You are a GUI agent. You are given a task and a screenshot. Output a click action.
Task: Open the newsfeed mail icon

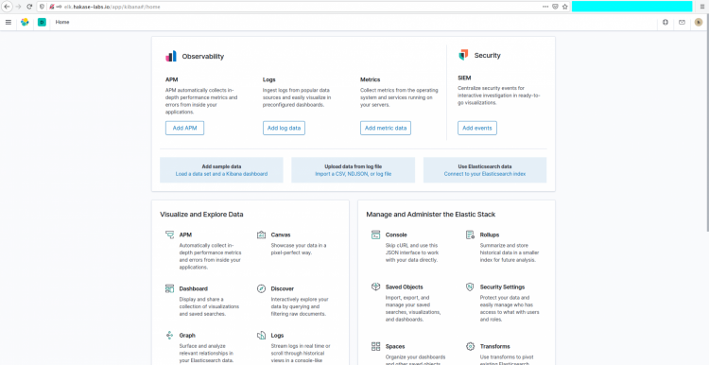[682, 22]
